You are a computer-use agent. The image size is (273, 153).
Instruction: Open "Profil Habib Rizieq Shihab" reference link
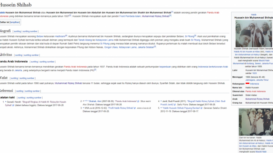coord(121,108)
